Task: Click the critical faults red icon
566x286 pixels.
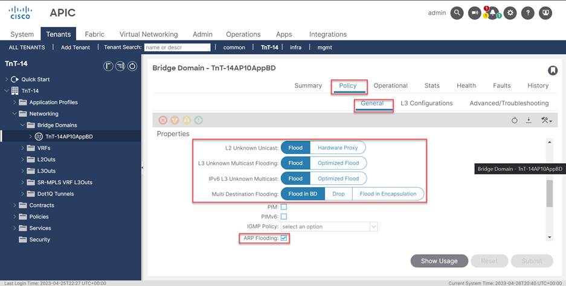Action: 163,120
